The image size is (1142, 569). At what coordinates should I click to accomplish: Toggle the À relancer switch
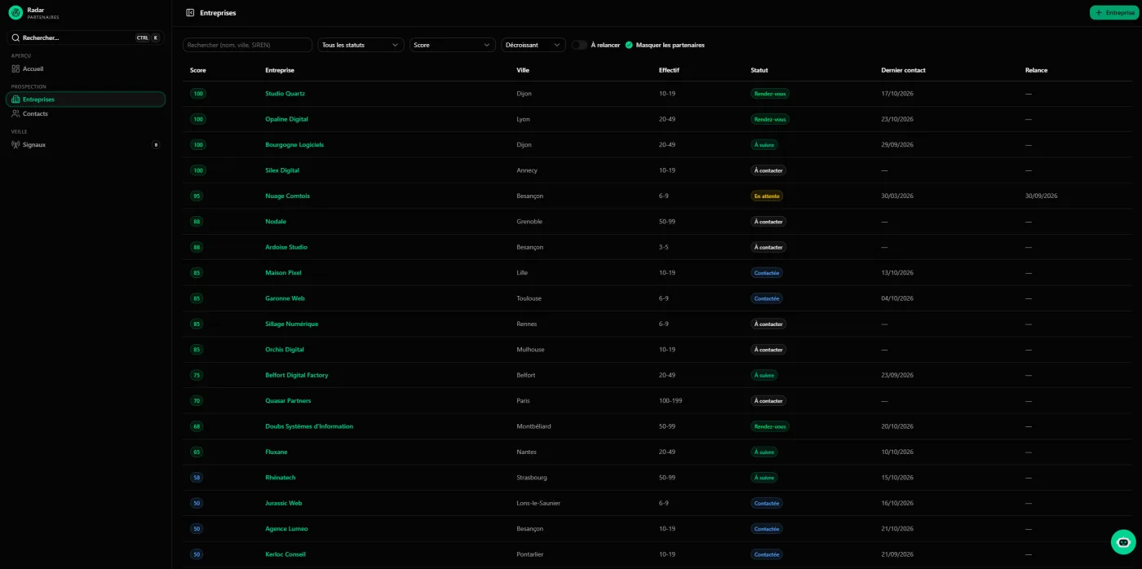(579, 45)
